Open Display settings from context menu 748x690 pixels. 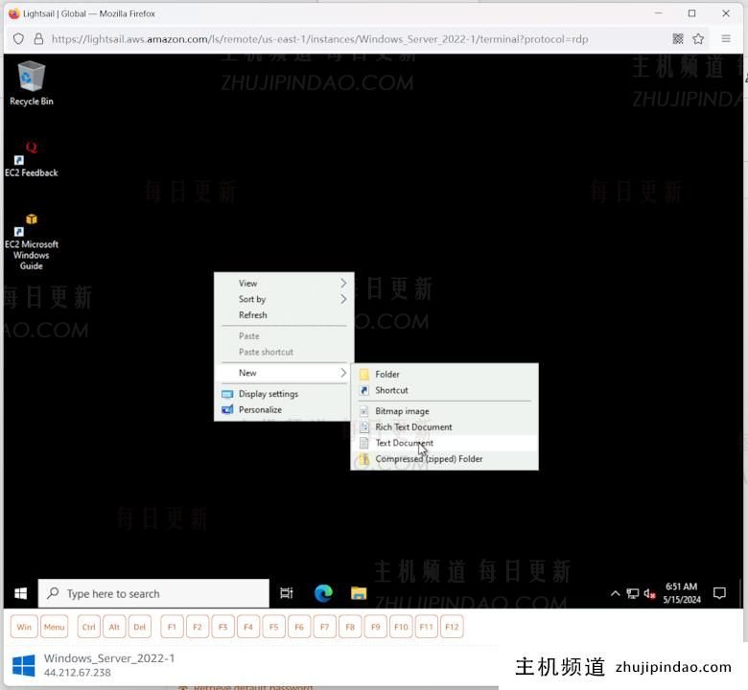284,394
